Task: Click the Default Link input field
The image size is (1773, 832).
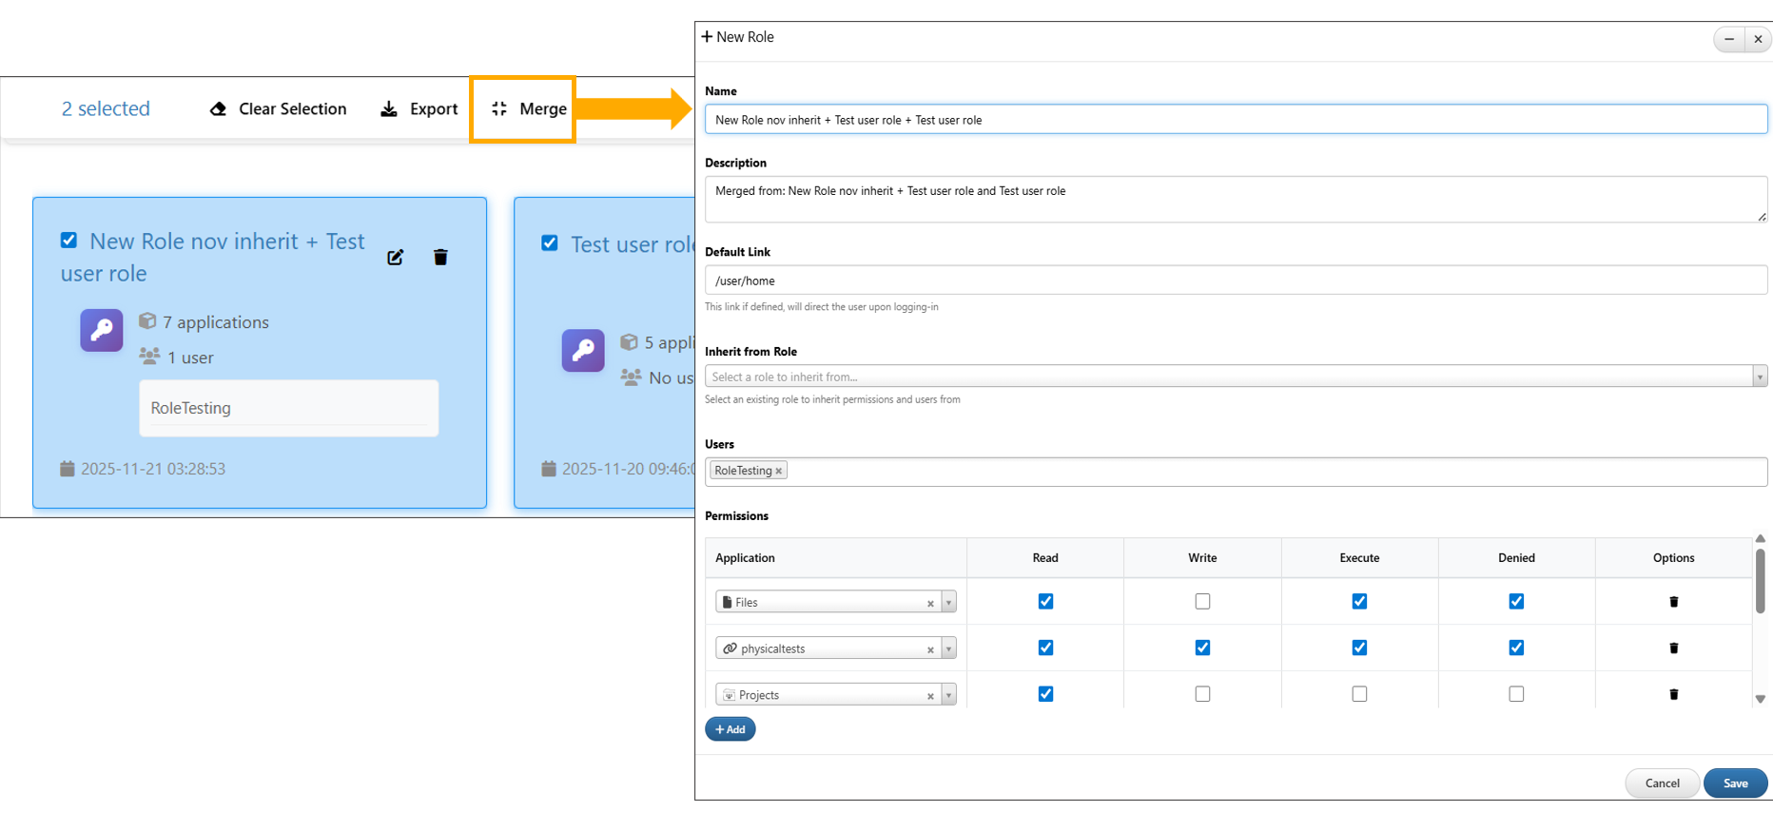Action: coord(1235,281)
